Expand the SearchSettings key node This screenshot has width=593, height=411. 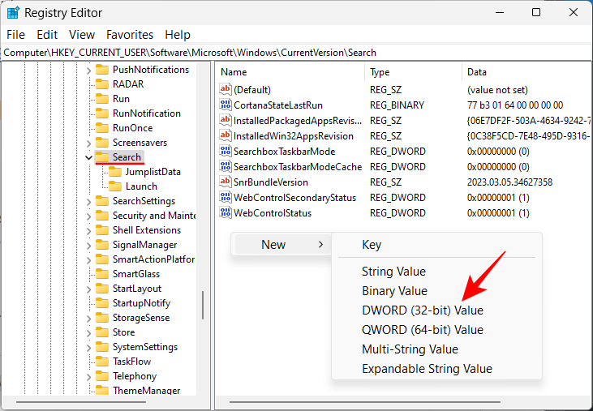point(88,201)
